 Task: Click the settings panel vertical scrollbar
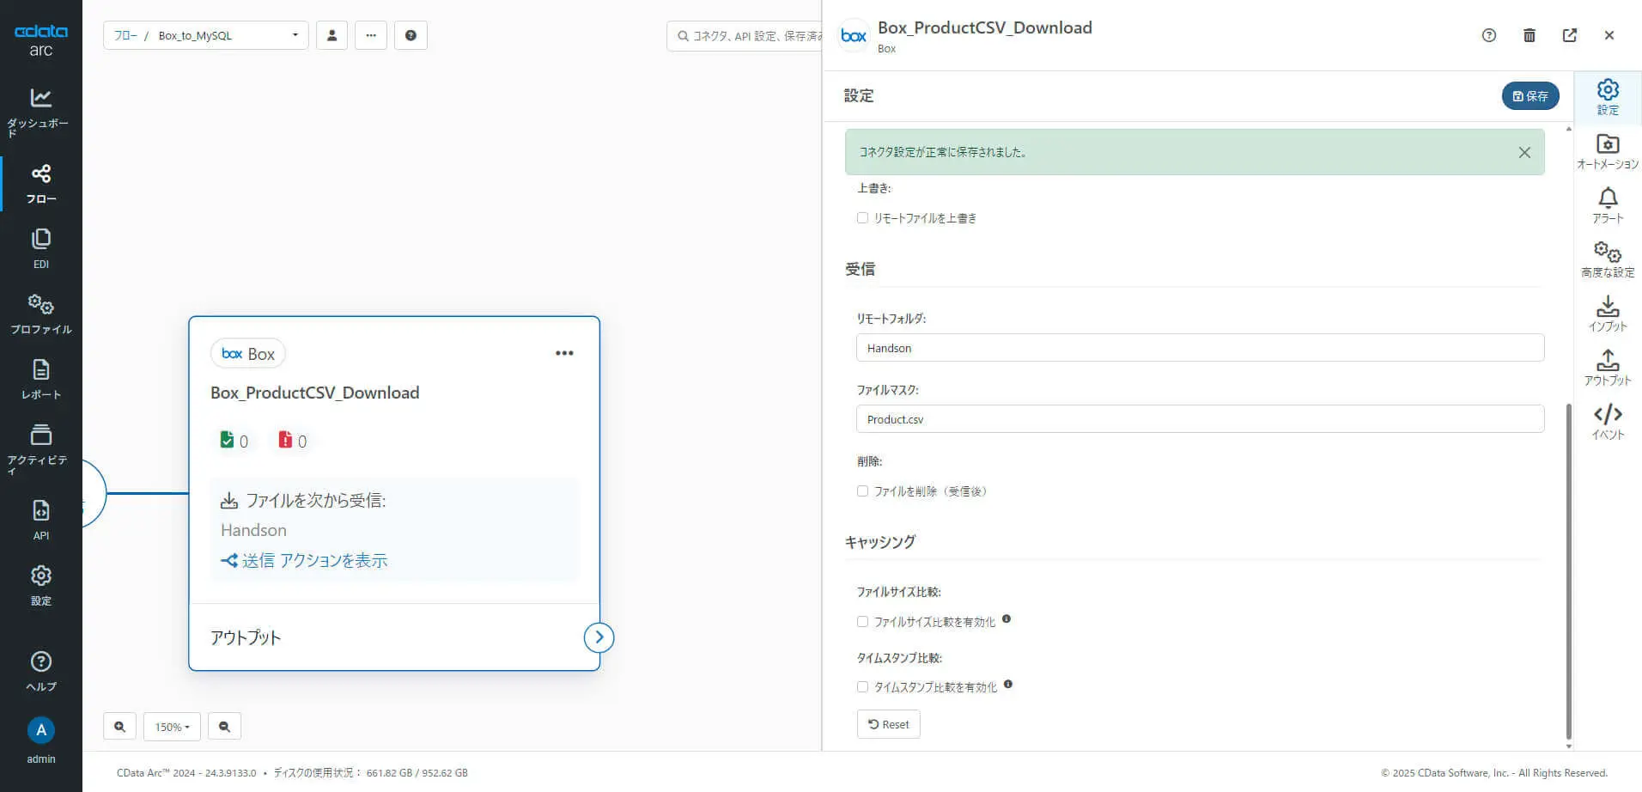point(1569,570)
